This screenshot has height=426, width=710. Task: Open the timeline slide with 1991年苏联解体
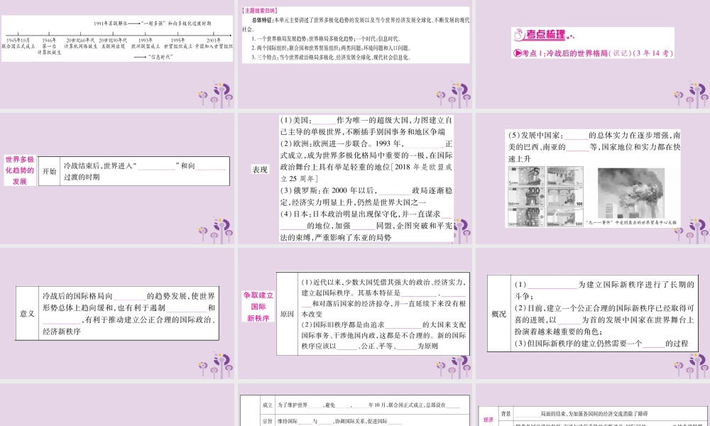117,54
